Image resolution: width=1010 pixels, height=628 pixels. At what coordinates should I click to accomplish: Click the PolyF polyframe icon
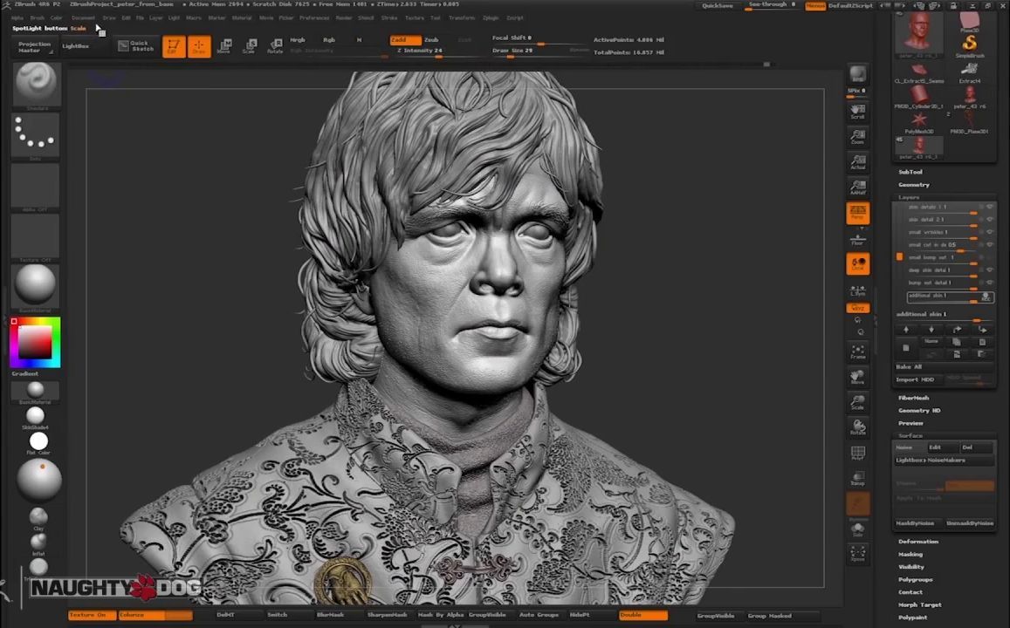(857, 454)
